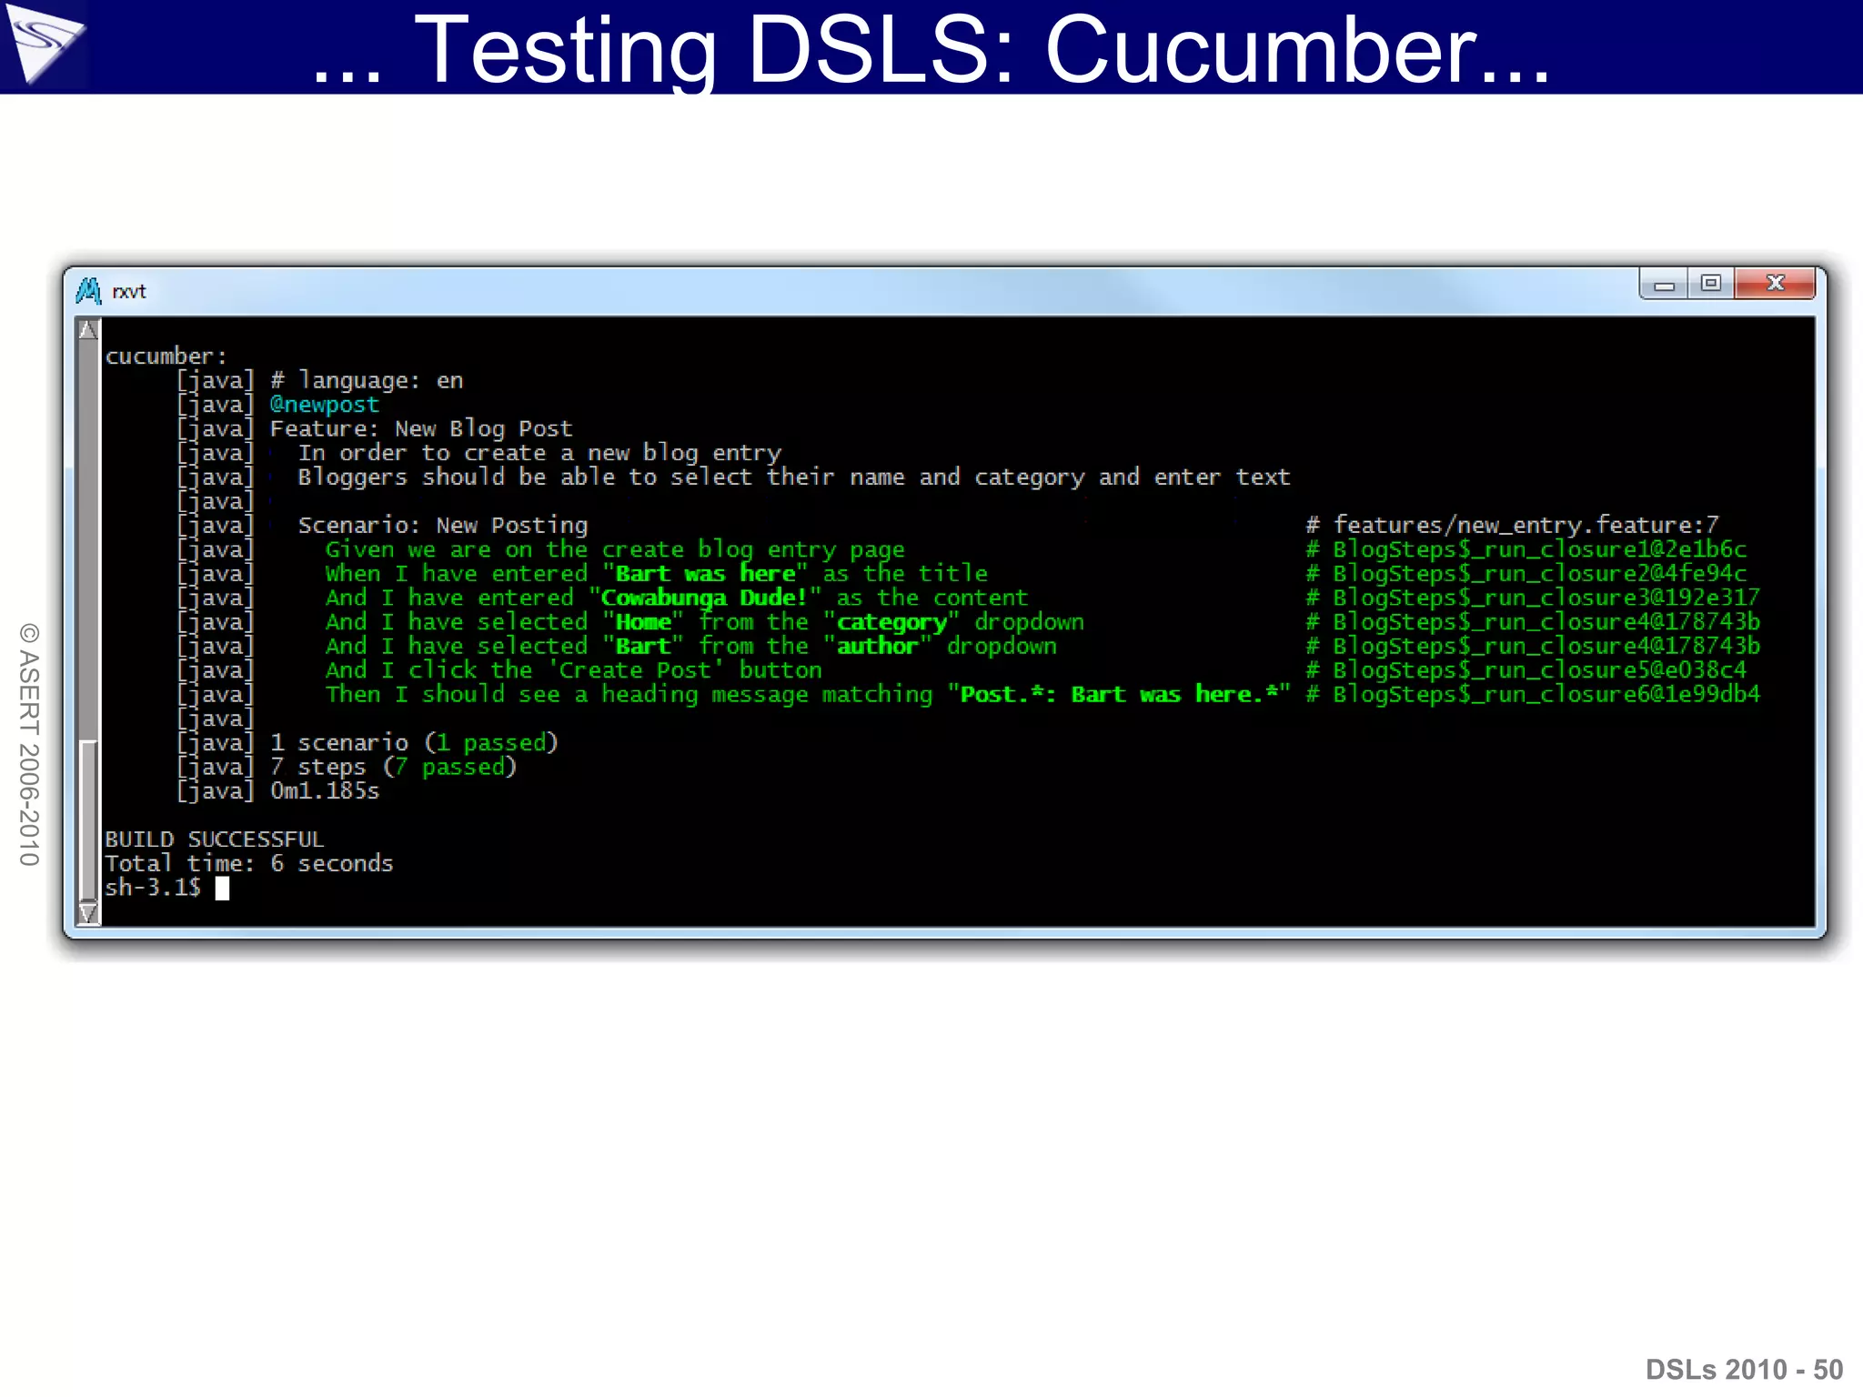Click the bold 'Home' value
This screenshot has height=1397, width=1863.
click(x=643, y=622)
